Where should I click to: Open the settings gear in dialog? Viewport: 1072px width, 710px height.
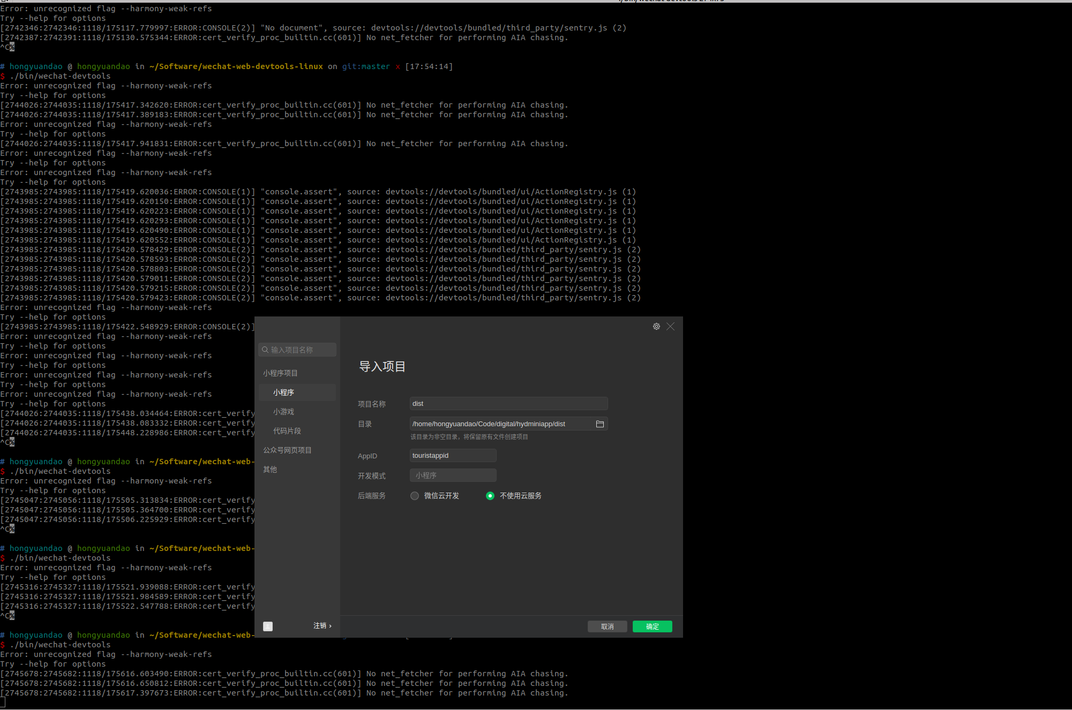click(x=656, y=327)
